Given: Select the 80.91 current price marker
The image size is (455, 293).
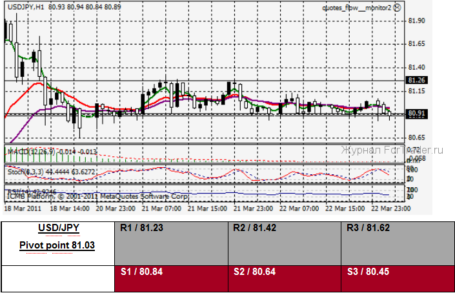Looking at the screenshot, I should click(417, 114).
